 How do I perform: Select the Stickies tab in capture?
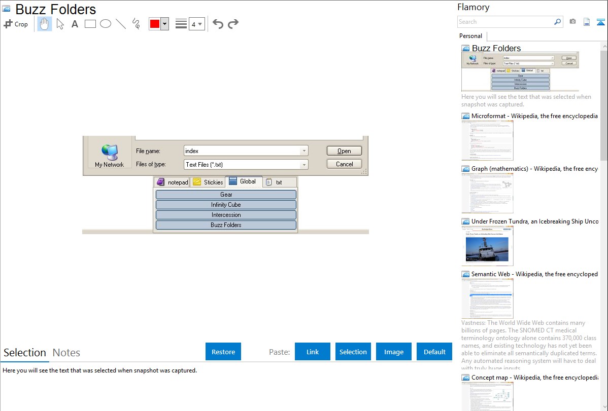[208, 182]
